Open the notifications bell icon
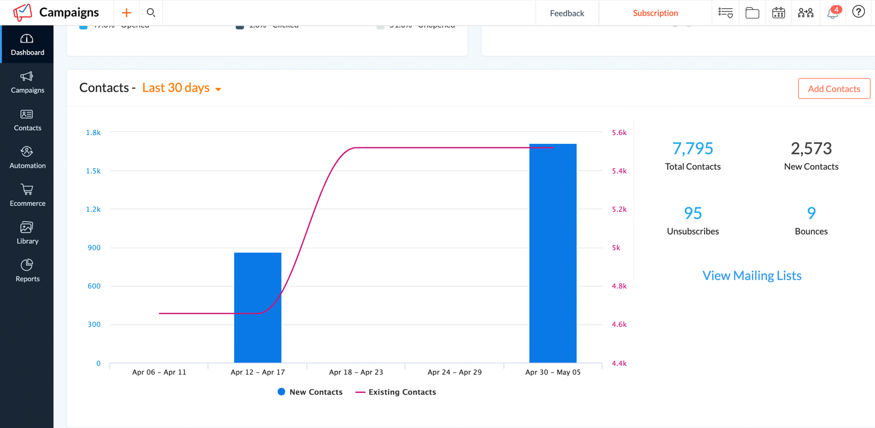875x428 pixels. coord(832,13)
